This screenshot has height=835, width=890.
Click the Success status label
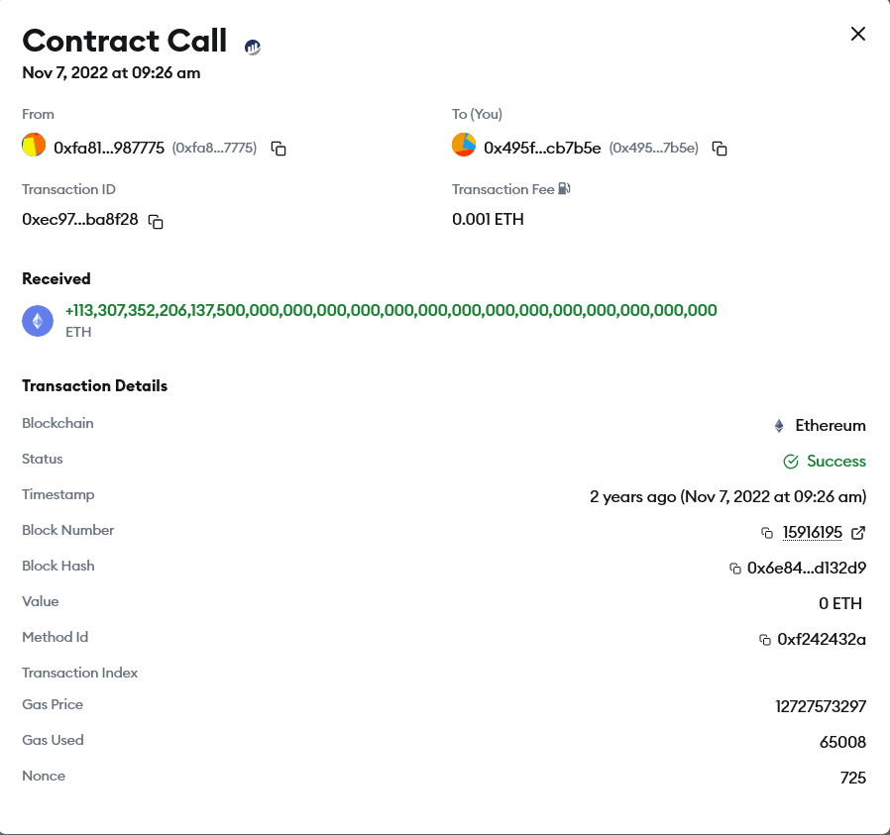[x=835, y=462]
